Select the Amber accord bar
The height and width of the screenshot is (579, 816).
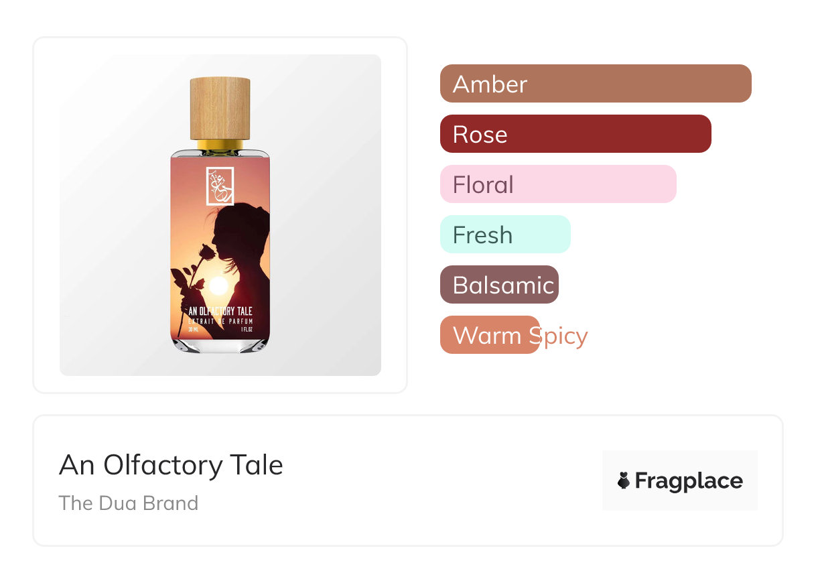tap(596, 84)
